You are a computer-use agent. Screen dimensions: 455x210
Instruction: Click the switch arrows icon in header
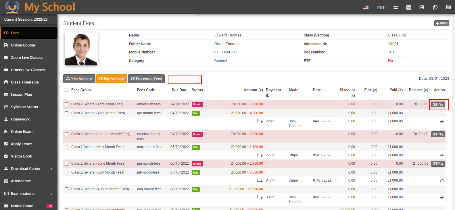pos(396,7)
